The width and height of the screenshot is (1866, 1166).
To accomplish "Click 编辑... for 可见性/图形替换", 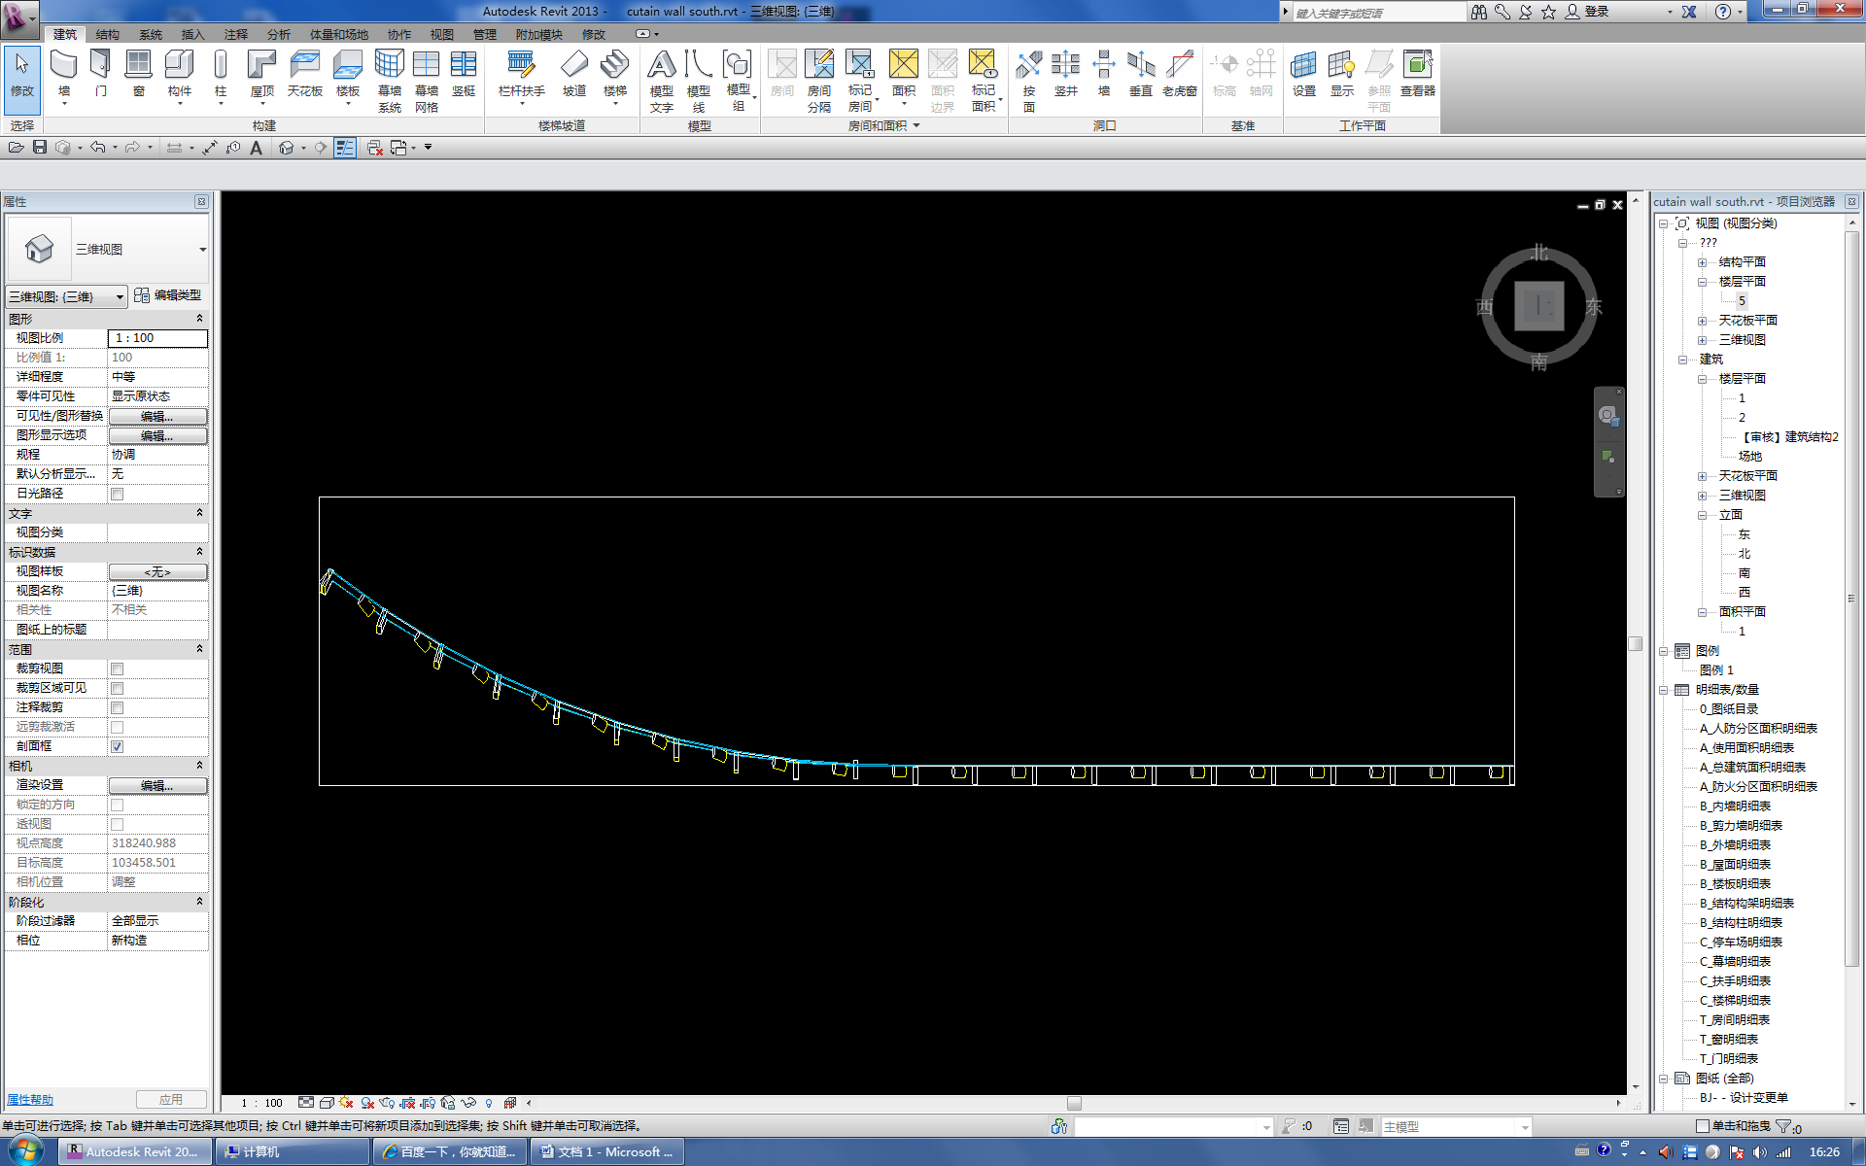I will [x=157, y=416].
